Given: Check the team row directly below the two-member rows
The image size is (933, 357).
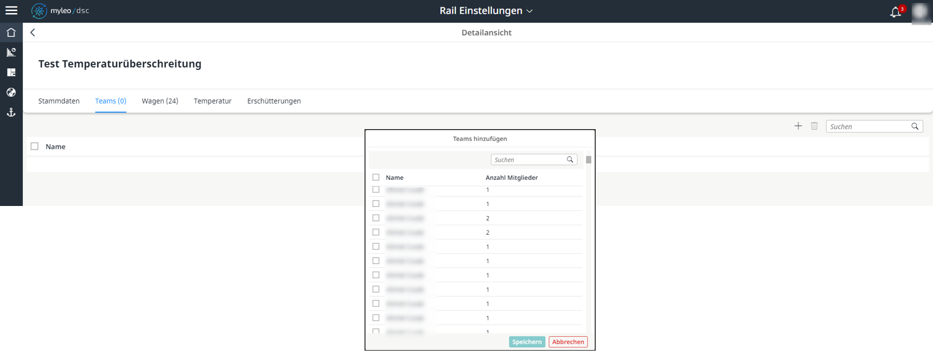Looking at the screenshot, I should [x=376, y=247].
